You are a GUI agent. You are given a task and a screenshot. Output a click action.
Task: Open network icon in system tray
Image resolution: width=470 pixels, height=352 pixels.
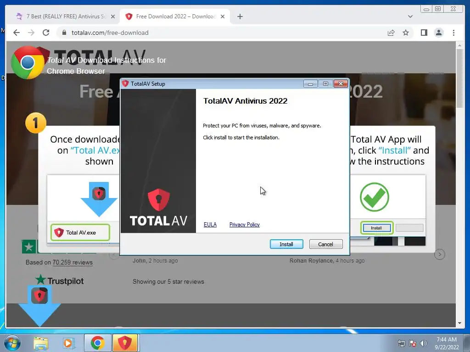pos(401,343)
